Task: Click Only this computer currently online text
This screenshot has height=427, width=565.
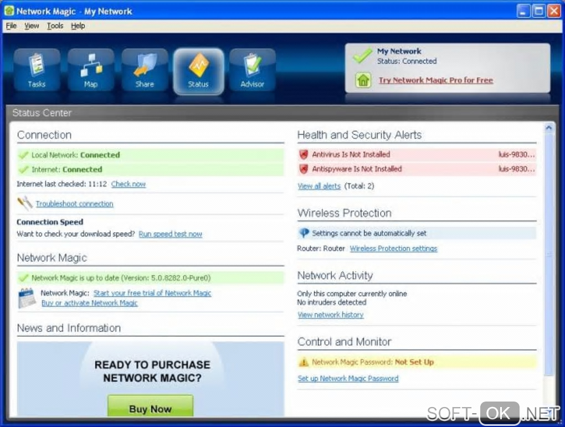Action: 352,294
